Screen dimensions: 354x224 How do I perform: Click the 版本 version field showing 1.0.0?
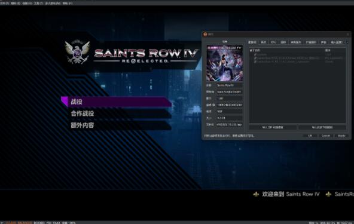[x=230, y=99]
